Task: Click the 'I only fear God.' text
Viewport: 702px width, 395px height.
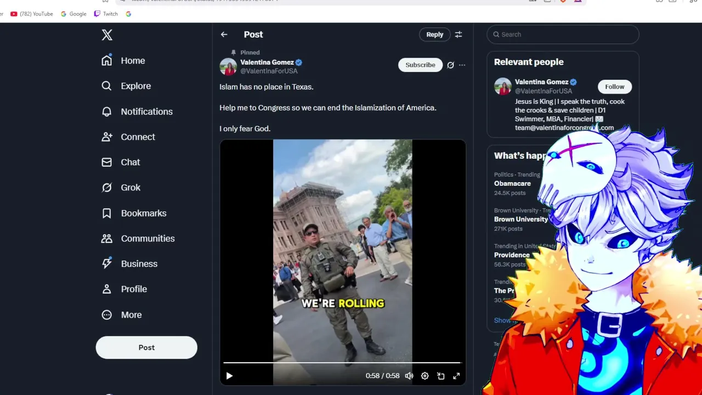Action: click(245, 128)
